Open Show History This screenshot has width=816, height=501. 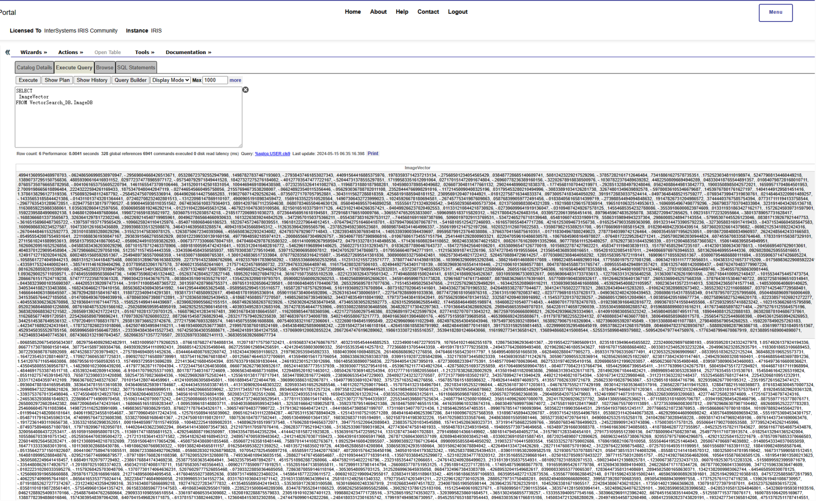pos(92,80)
